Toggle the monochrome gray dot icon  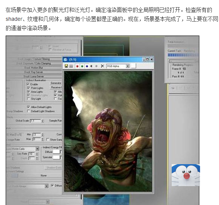tap(96, 66)
